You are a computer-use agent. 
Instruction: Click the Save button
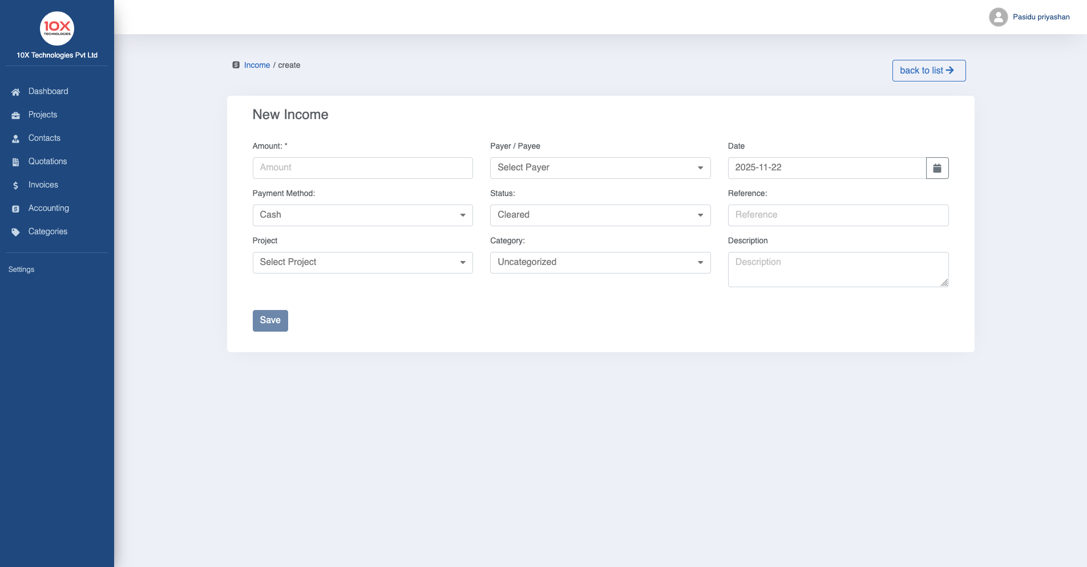coord(270,320)
